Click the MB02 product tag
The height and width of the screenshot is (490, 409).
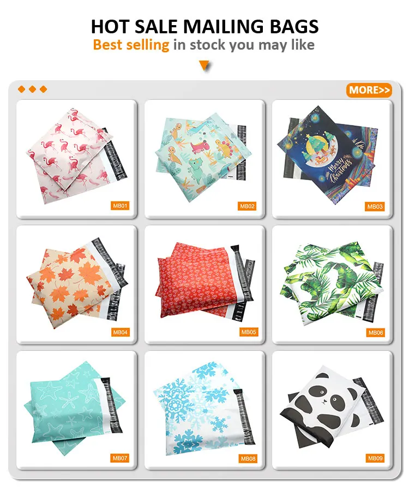247,206
